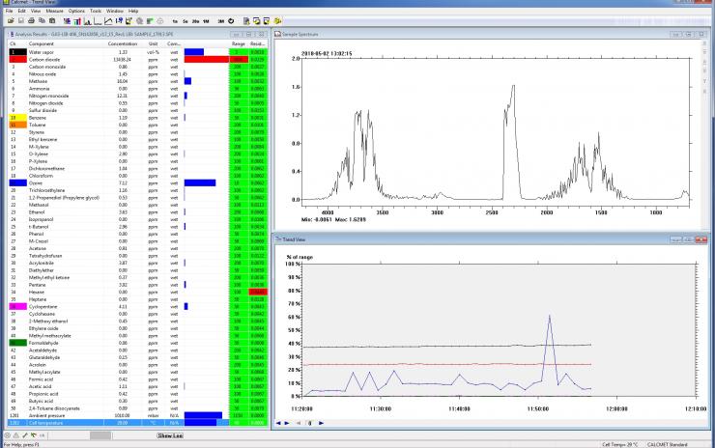Click the green arrow icon in bottom bar
Viewport: 715px width, 448px height.
pyautogui.click(x=34, y=435)
